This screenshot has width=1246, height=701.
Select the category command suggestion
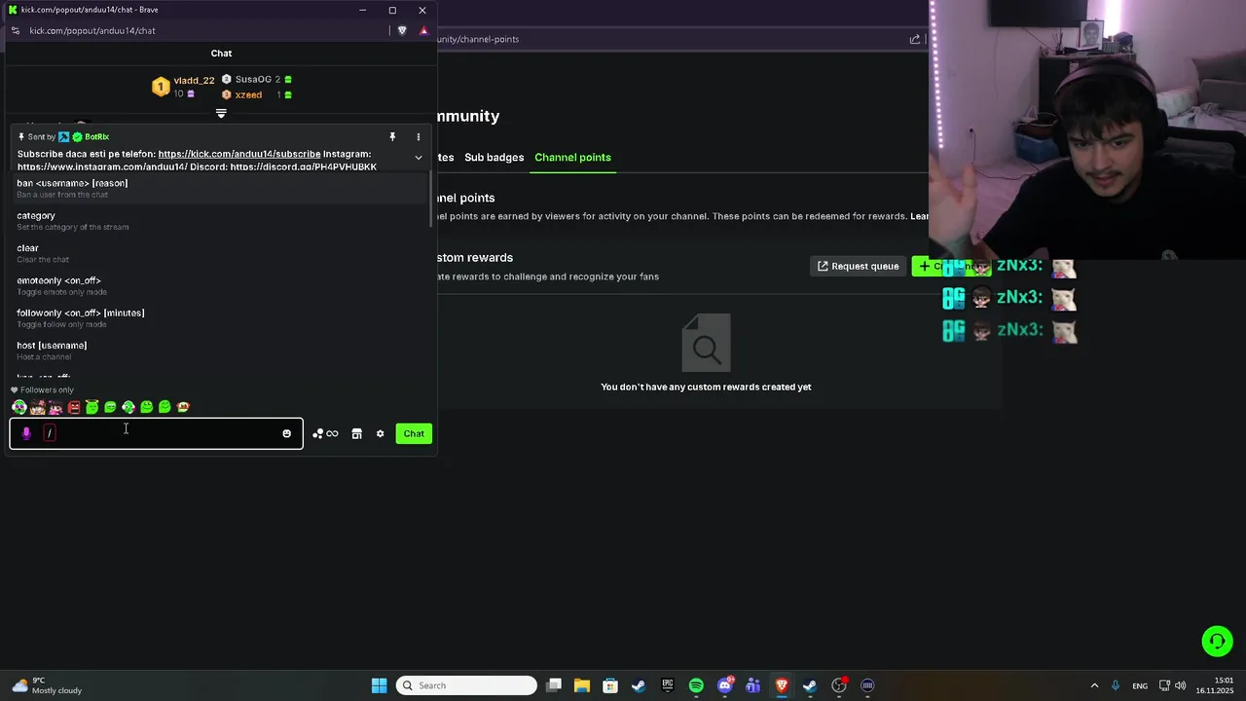[x=220, y=221]
